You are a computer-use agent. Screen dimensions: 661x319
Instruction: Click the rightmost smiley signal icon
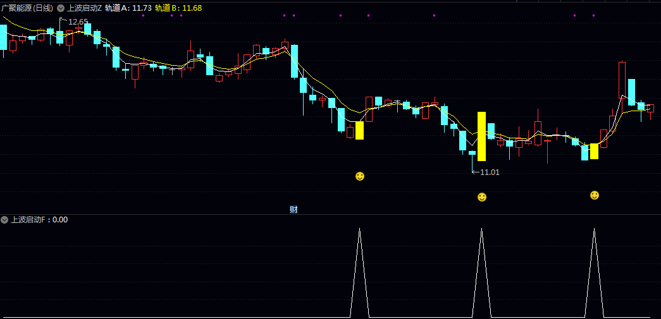[595, 195]
